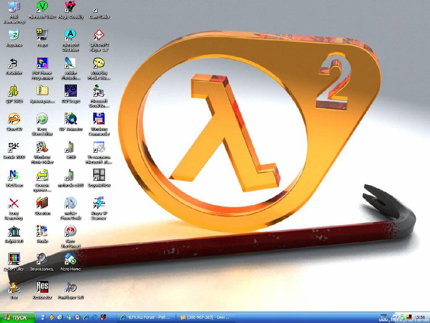Screen dimensions: 430x323
Task: Click the Пуск start button
Action: (17, 318)
